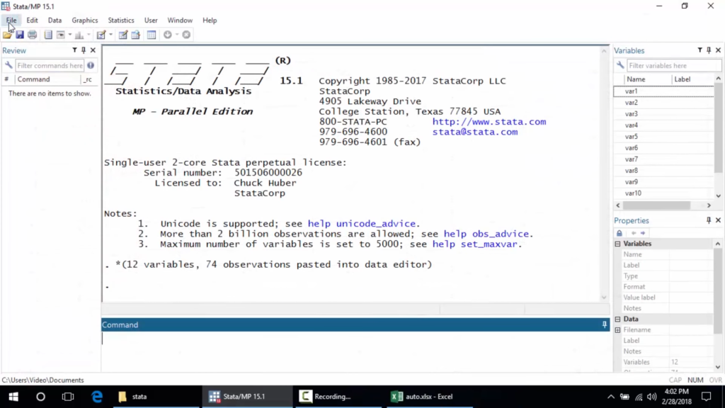Go to previous variable in Properties panel
The width and height of the screenshot is (725, 408).
[x=634, y=233]
